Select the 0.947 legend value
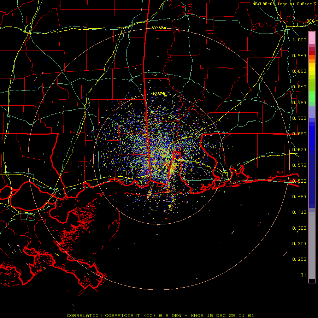The height and width of the screenshot is (318, 318). [299, 55]
